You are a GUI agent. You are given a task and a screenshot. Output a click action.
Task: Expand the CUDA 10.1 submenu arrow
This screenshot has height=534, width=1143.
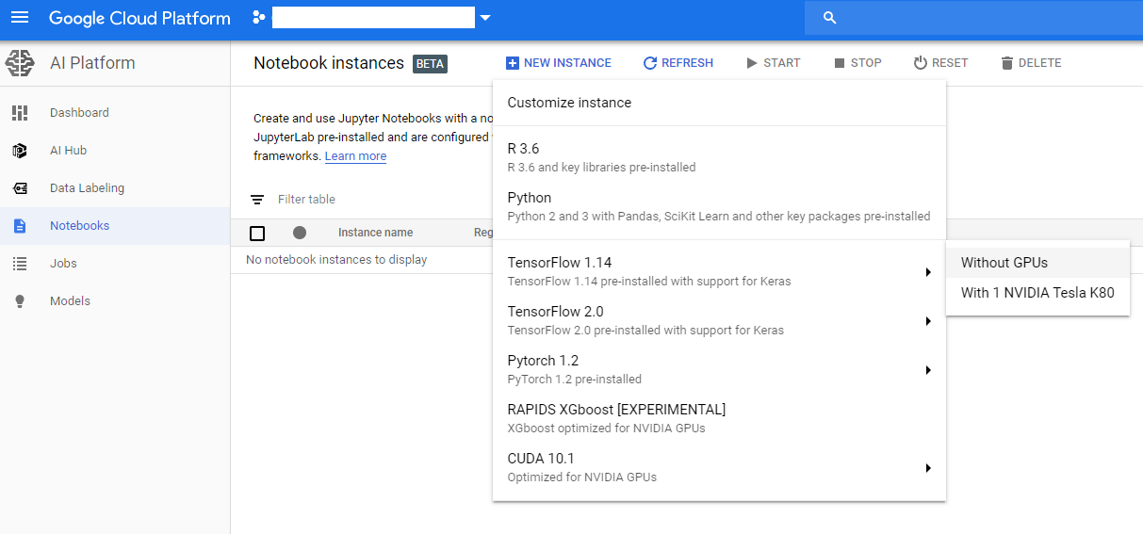tap(928, 468)
